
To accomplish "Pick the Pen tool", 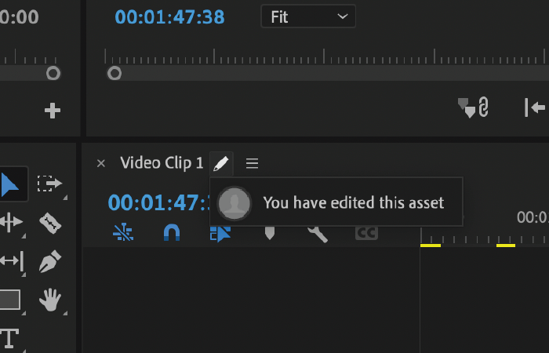I will (51, 260).
